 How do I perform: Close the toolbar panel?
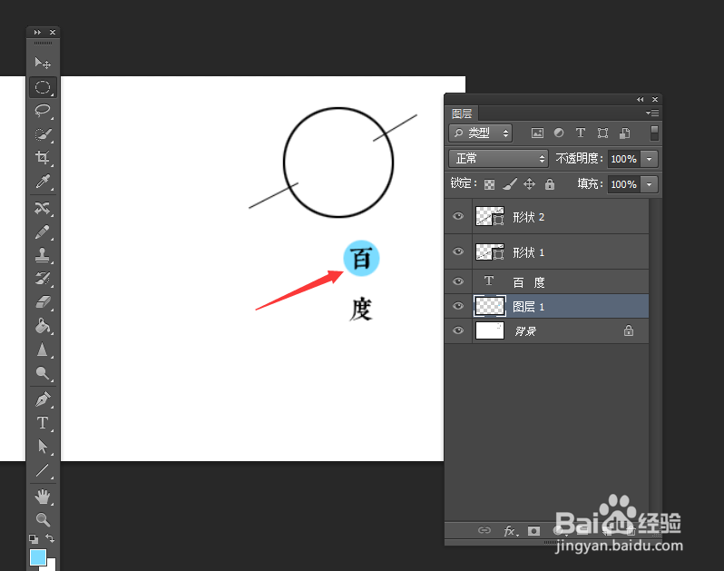(53, 33)
